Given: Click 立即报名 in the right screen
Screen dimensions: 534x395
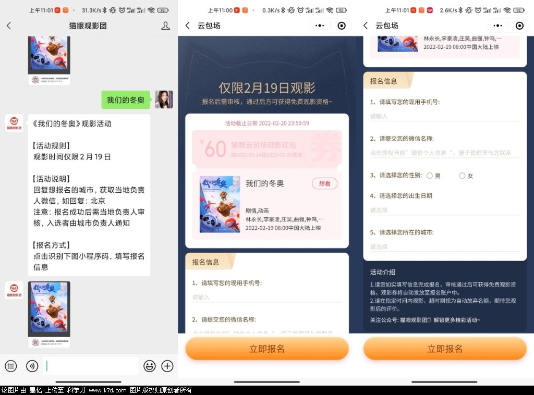Looking at the screenshot, I should click(445, 349).
